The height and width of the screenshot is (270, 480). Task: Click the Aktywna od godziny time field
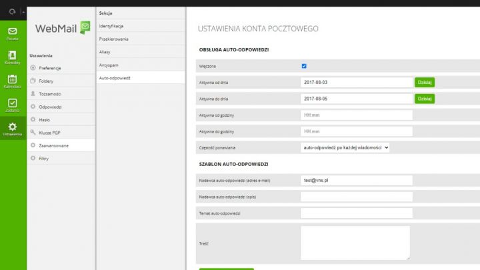pyautogui.click(x=356, y=115)
